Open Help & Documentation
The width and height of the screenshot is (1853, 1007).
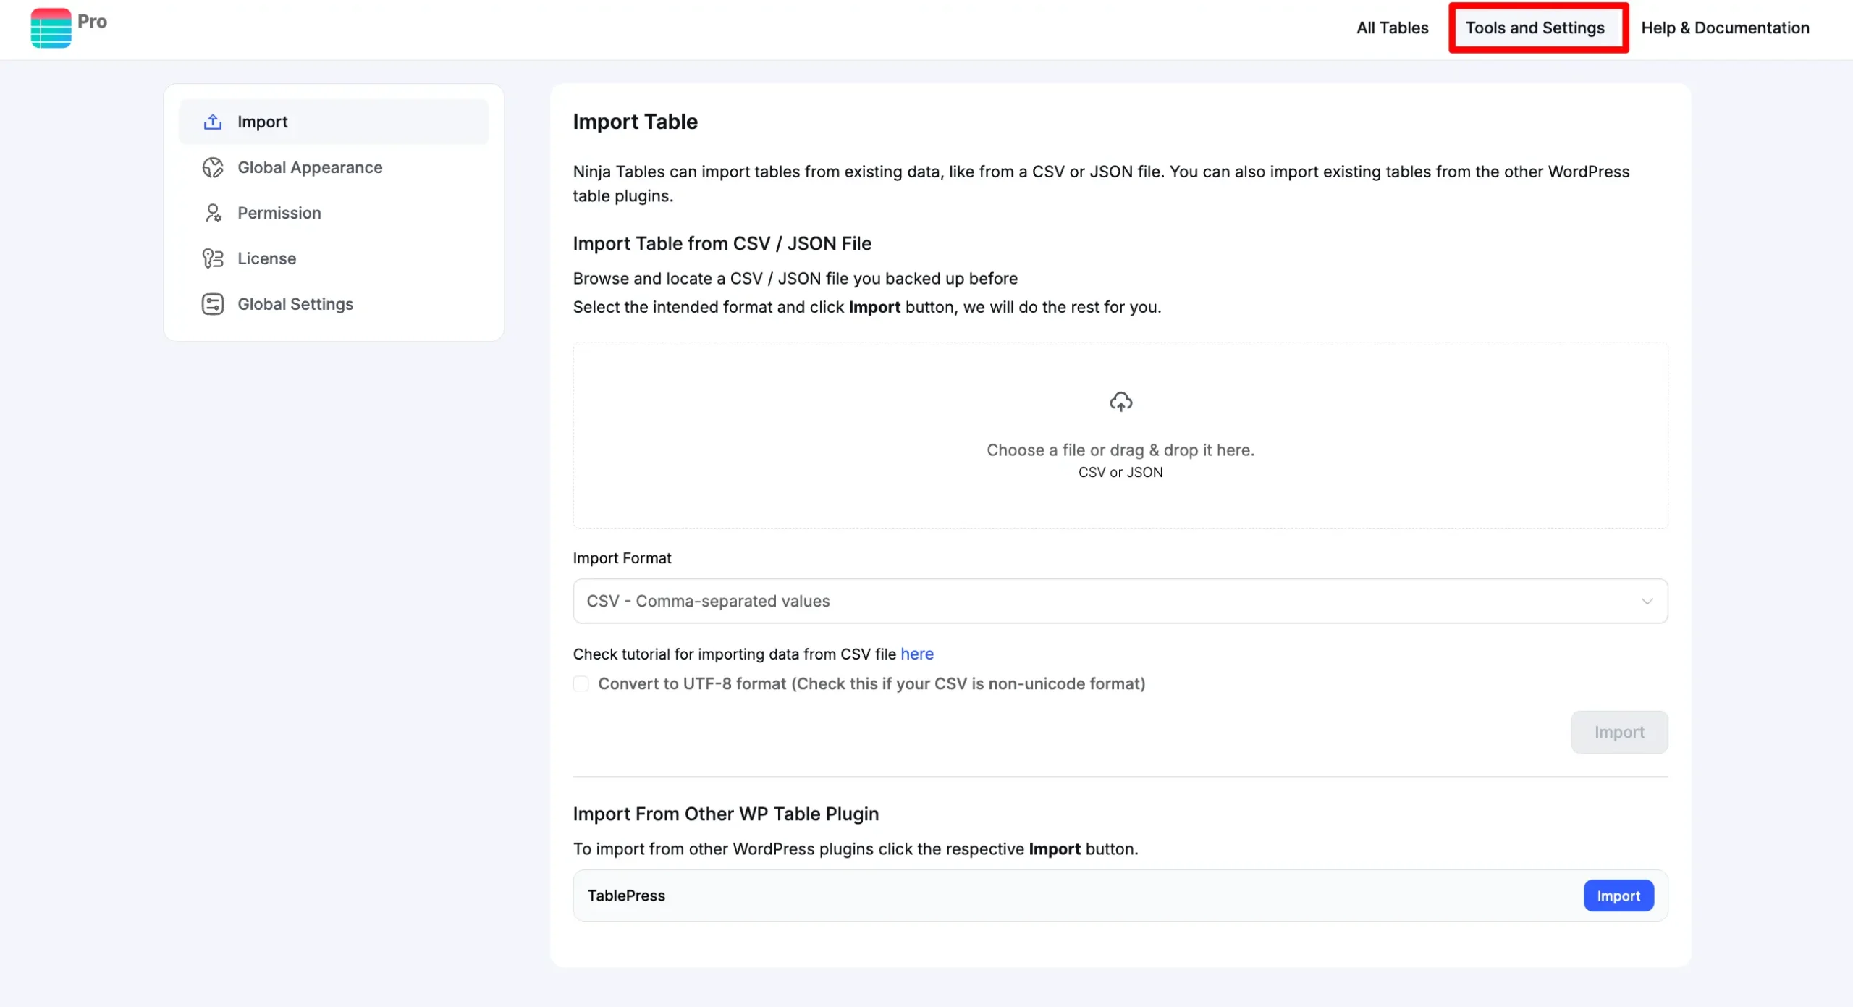pyautogui.click(x=1725, y=28)
